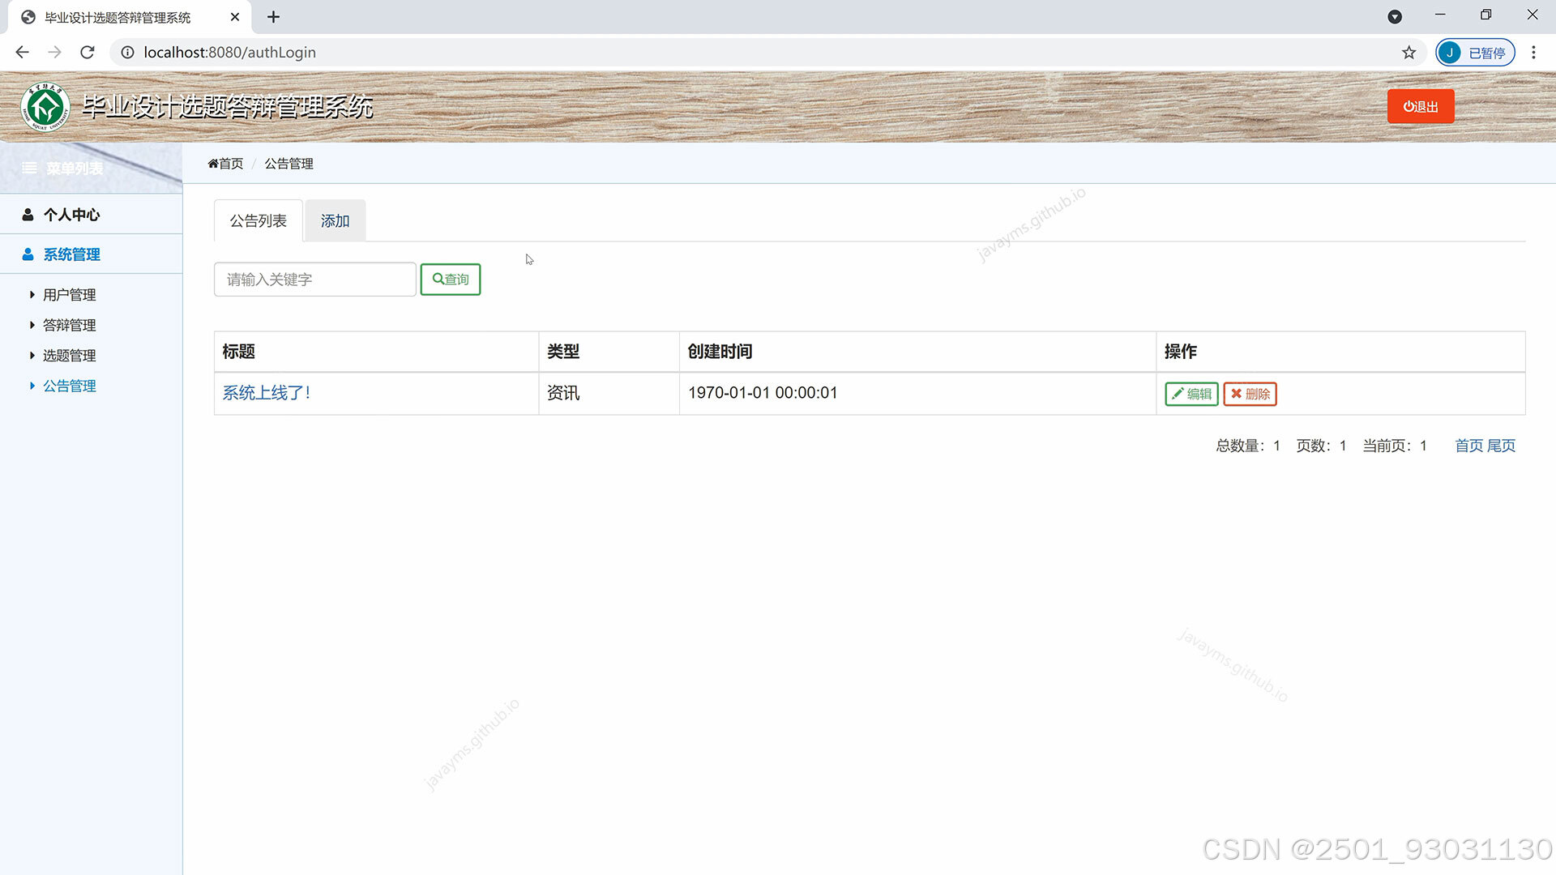
Task: Open Chrome three-dot menu
Action: (x=1533, y=53)
